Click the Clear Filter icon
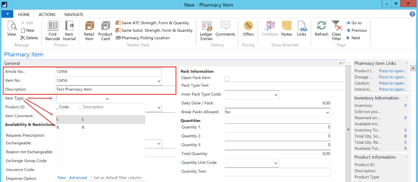The image size is (418, 182). pyautogui.click(x=337, y=26)
